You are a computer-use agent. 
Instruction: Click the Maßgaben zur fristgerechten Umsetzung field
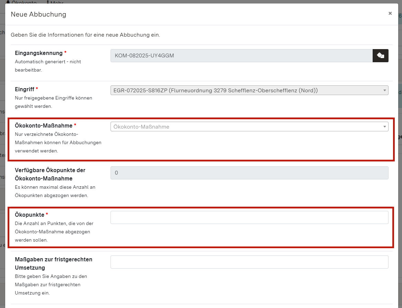pyautogui.click(x=249, y=262)
